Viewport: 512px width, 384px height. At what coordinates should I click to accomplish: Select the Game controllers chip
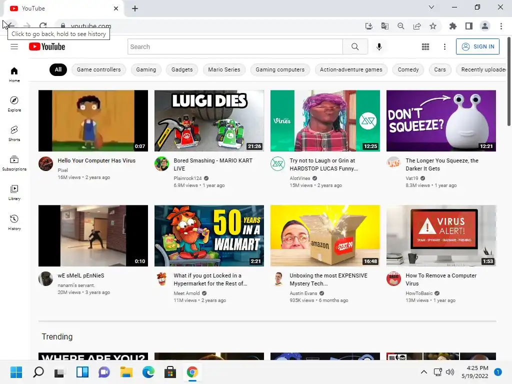tap(98, 69)
